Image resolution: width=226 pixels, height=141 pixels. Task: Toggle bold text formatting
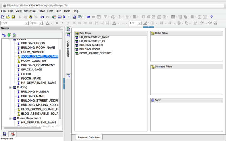(57, 23)
